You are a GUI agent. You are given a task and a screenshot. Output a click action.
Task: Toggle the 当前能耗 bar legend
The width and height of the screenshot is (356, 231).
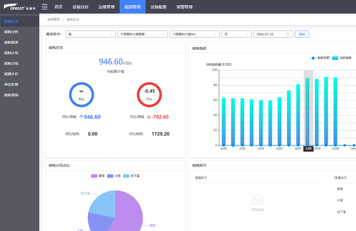coord(342,58)
